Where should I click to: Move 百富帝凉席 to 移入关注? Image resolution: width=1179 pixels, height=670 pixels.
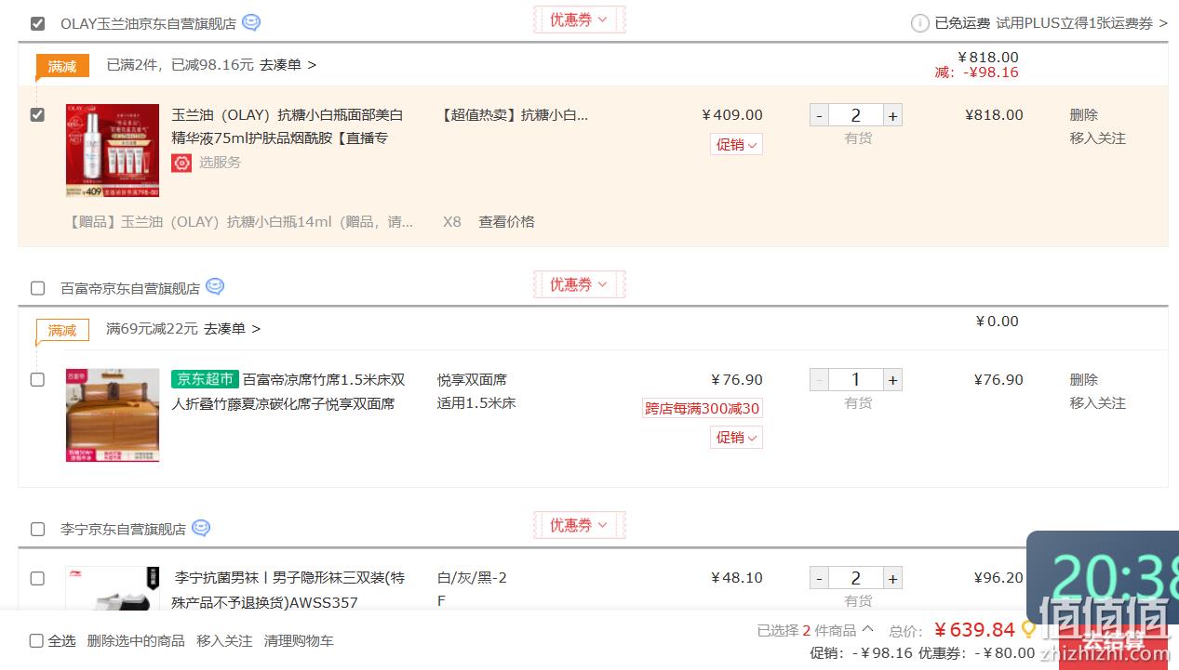coord(1097,403)
